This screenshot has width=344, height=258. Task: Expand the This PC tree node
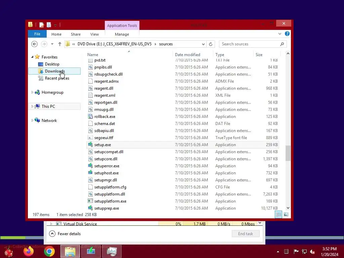[32, 106]
